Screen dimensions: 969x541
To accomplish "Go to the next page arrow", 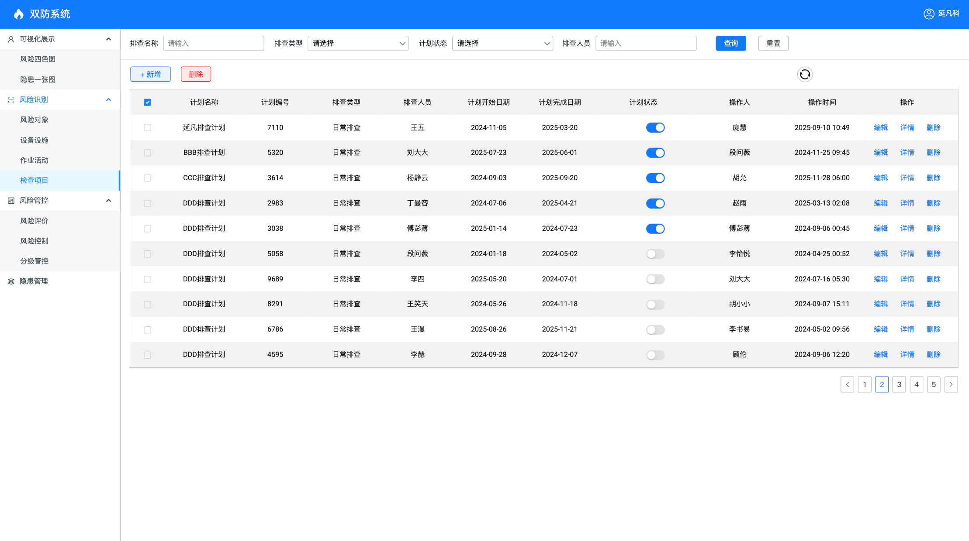I will click(951, 384).
